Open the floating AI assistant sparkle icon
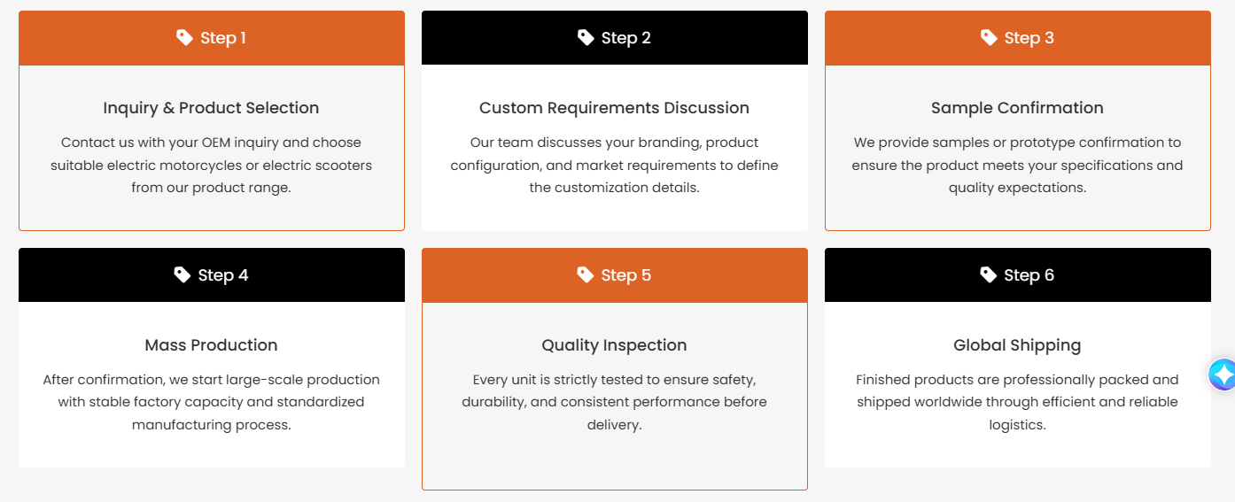 tap(1223, 375)
